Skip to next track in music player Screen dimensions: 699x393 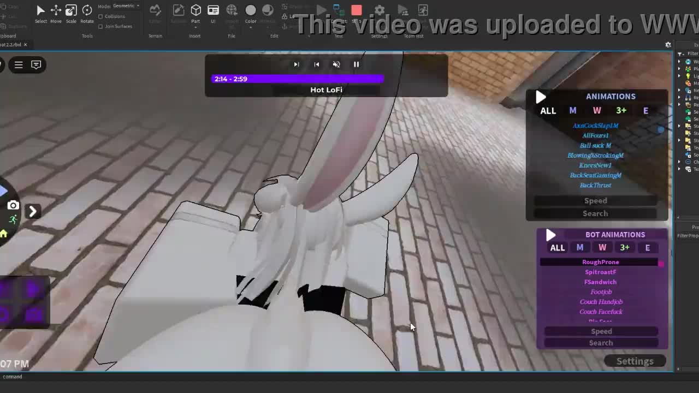[297, 64]
